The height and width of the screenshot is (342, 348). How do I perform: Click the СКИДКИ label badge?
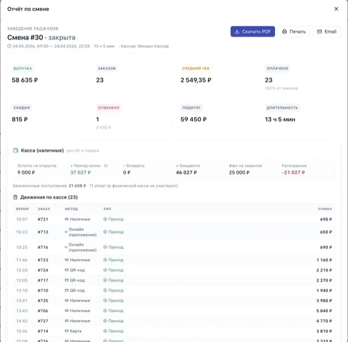[22, 107]
